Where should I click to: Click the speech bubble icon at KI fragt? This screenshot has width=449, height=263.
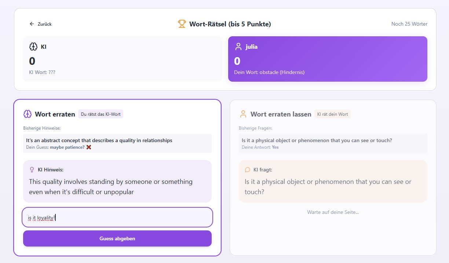pos(248,170)
